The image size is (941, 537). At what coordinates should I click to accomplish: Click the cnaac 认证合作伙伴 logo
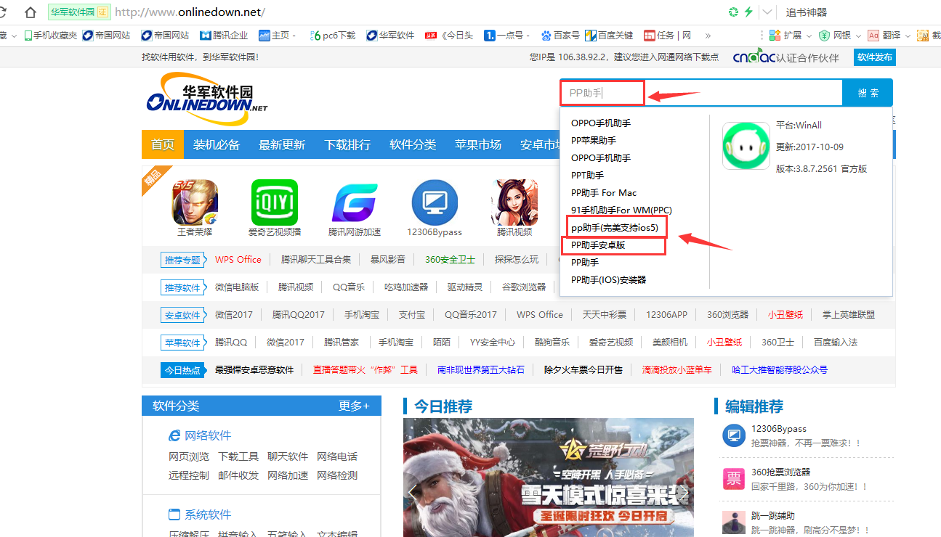pos(785,57)
